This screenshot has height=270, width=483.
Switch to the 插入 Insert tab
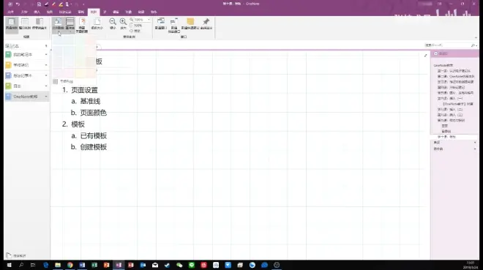(37, 12)
